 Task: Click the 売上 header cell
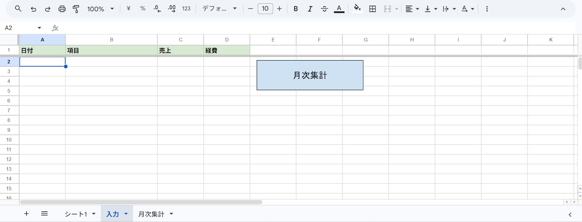coord(181,50)
